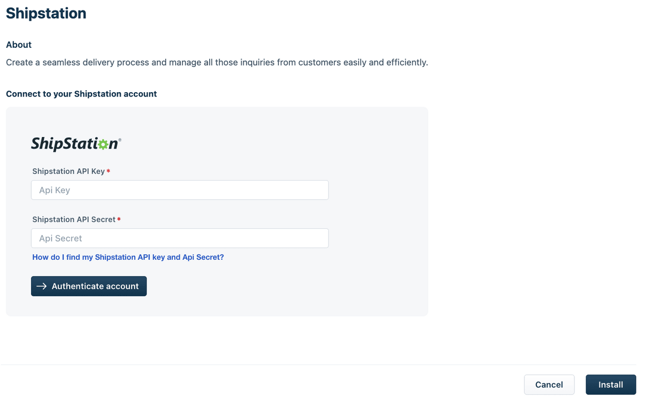Click the red asterisk next to Shipstation API Secret

pos(118,219)
